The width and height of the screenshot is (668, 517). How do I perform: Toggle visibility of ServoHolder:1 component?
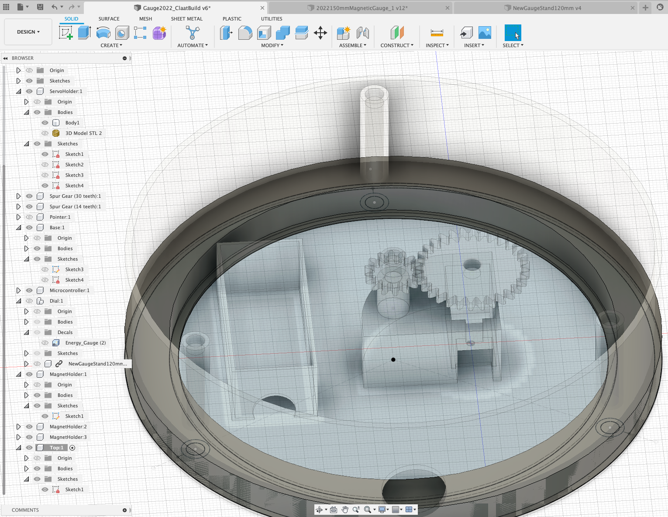[x=29, y=91]
